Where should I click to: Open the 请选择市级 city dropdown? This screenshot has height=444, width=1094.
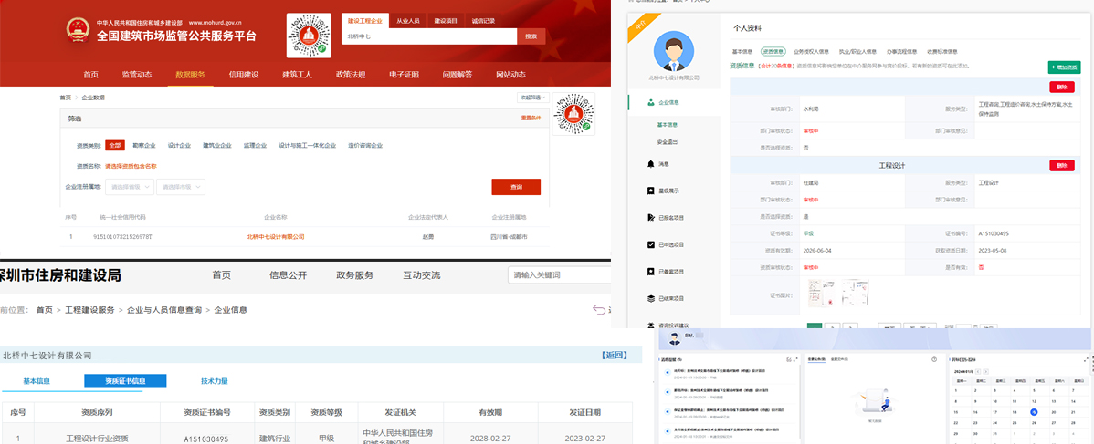[x=180, y=187]
